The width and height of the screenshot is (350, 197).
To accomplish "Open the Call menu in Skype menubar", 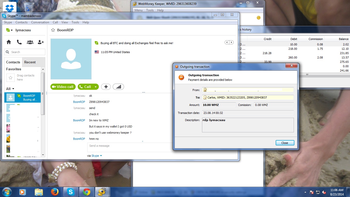I will point(55,22).
